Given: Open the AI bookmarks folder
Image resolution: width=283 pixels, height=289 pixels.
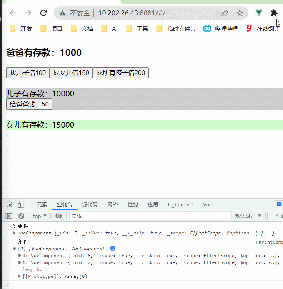Looking at the screenshot, I should pos(110,28).
